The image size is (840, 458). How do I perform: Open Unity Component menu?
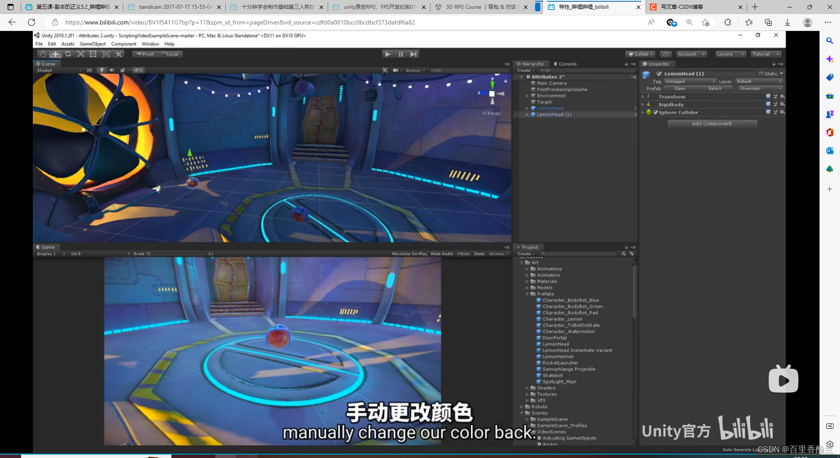(124, 44)
